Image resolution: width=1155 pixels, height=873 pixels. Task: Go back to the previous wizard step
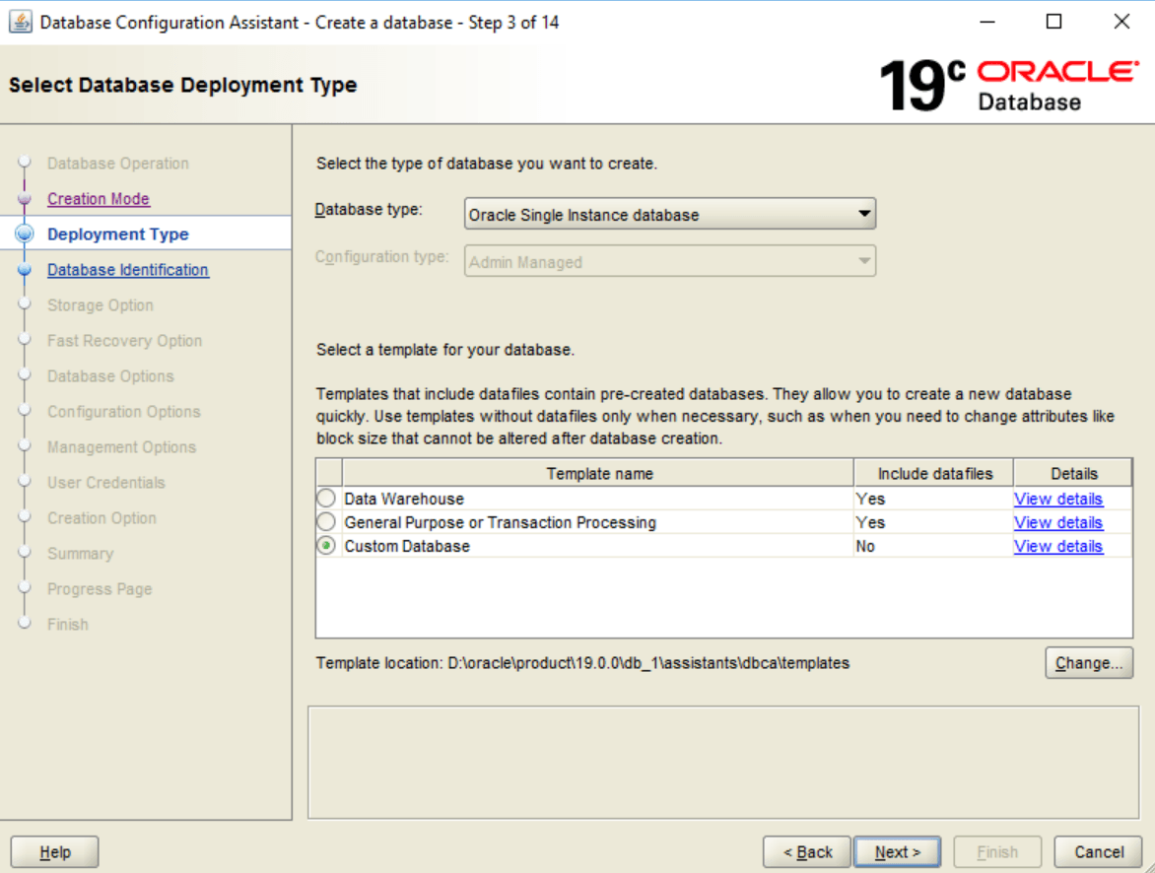point(806,851)
